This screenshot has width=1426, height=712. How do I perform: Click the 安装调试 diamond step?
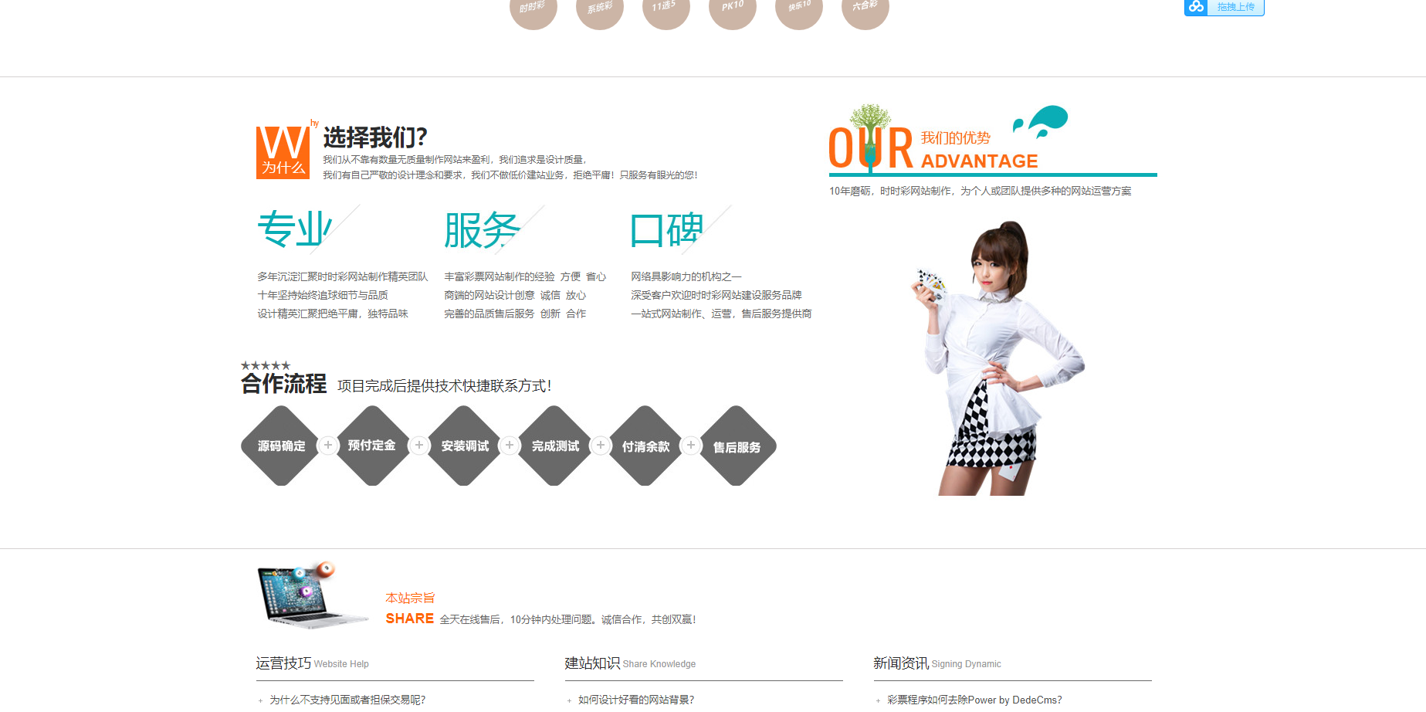[464, 446]
